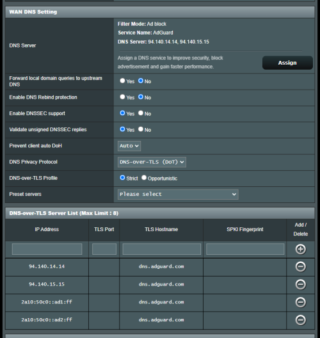Add new DNS-over-TLS server entry
The height and width of the screenshot is (338, 320).
(300, 249)
